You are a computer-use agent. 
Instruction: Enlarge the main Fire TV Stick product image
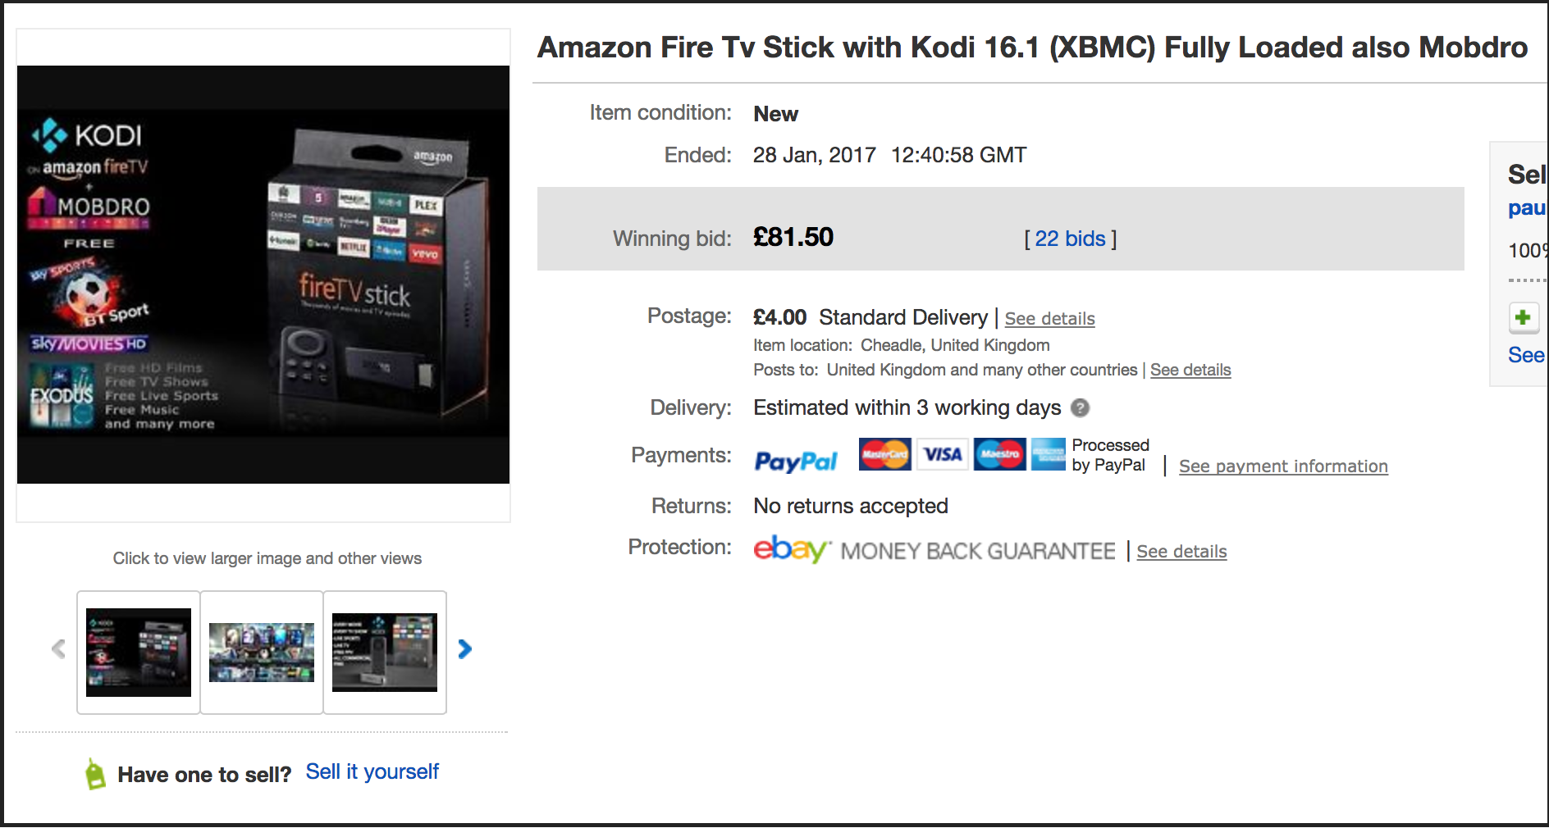(263, 275)
